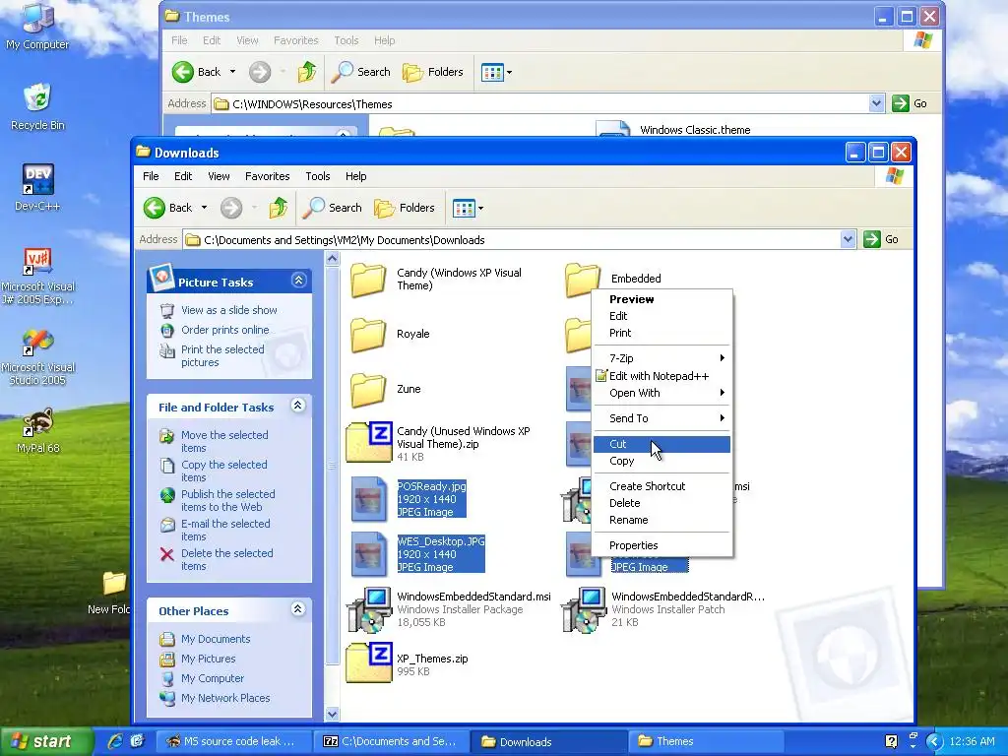Click View as a slide show link
This screenshot has width=1008, height=756.
point(228,310)
